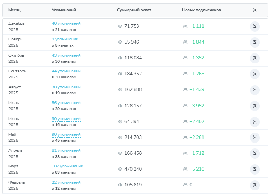Open the "40 упоминаний" link for Декабрь
This screenshot has width=271, height=196.
(x=66, y=24)
